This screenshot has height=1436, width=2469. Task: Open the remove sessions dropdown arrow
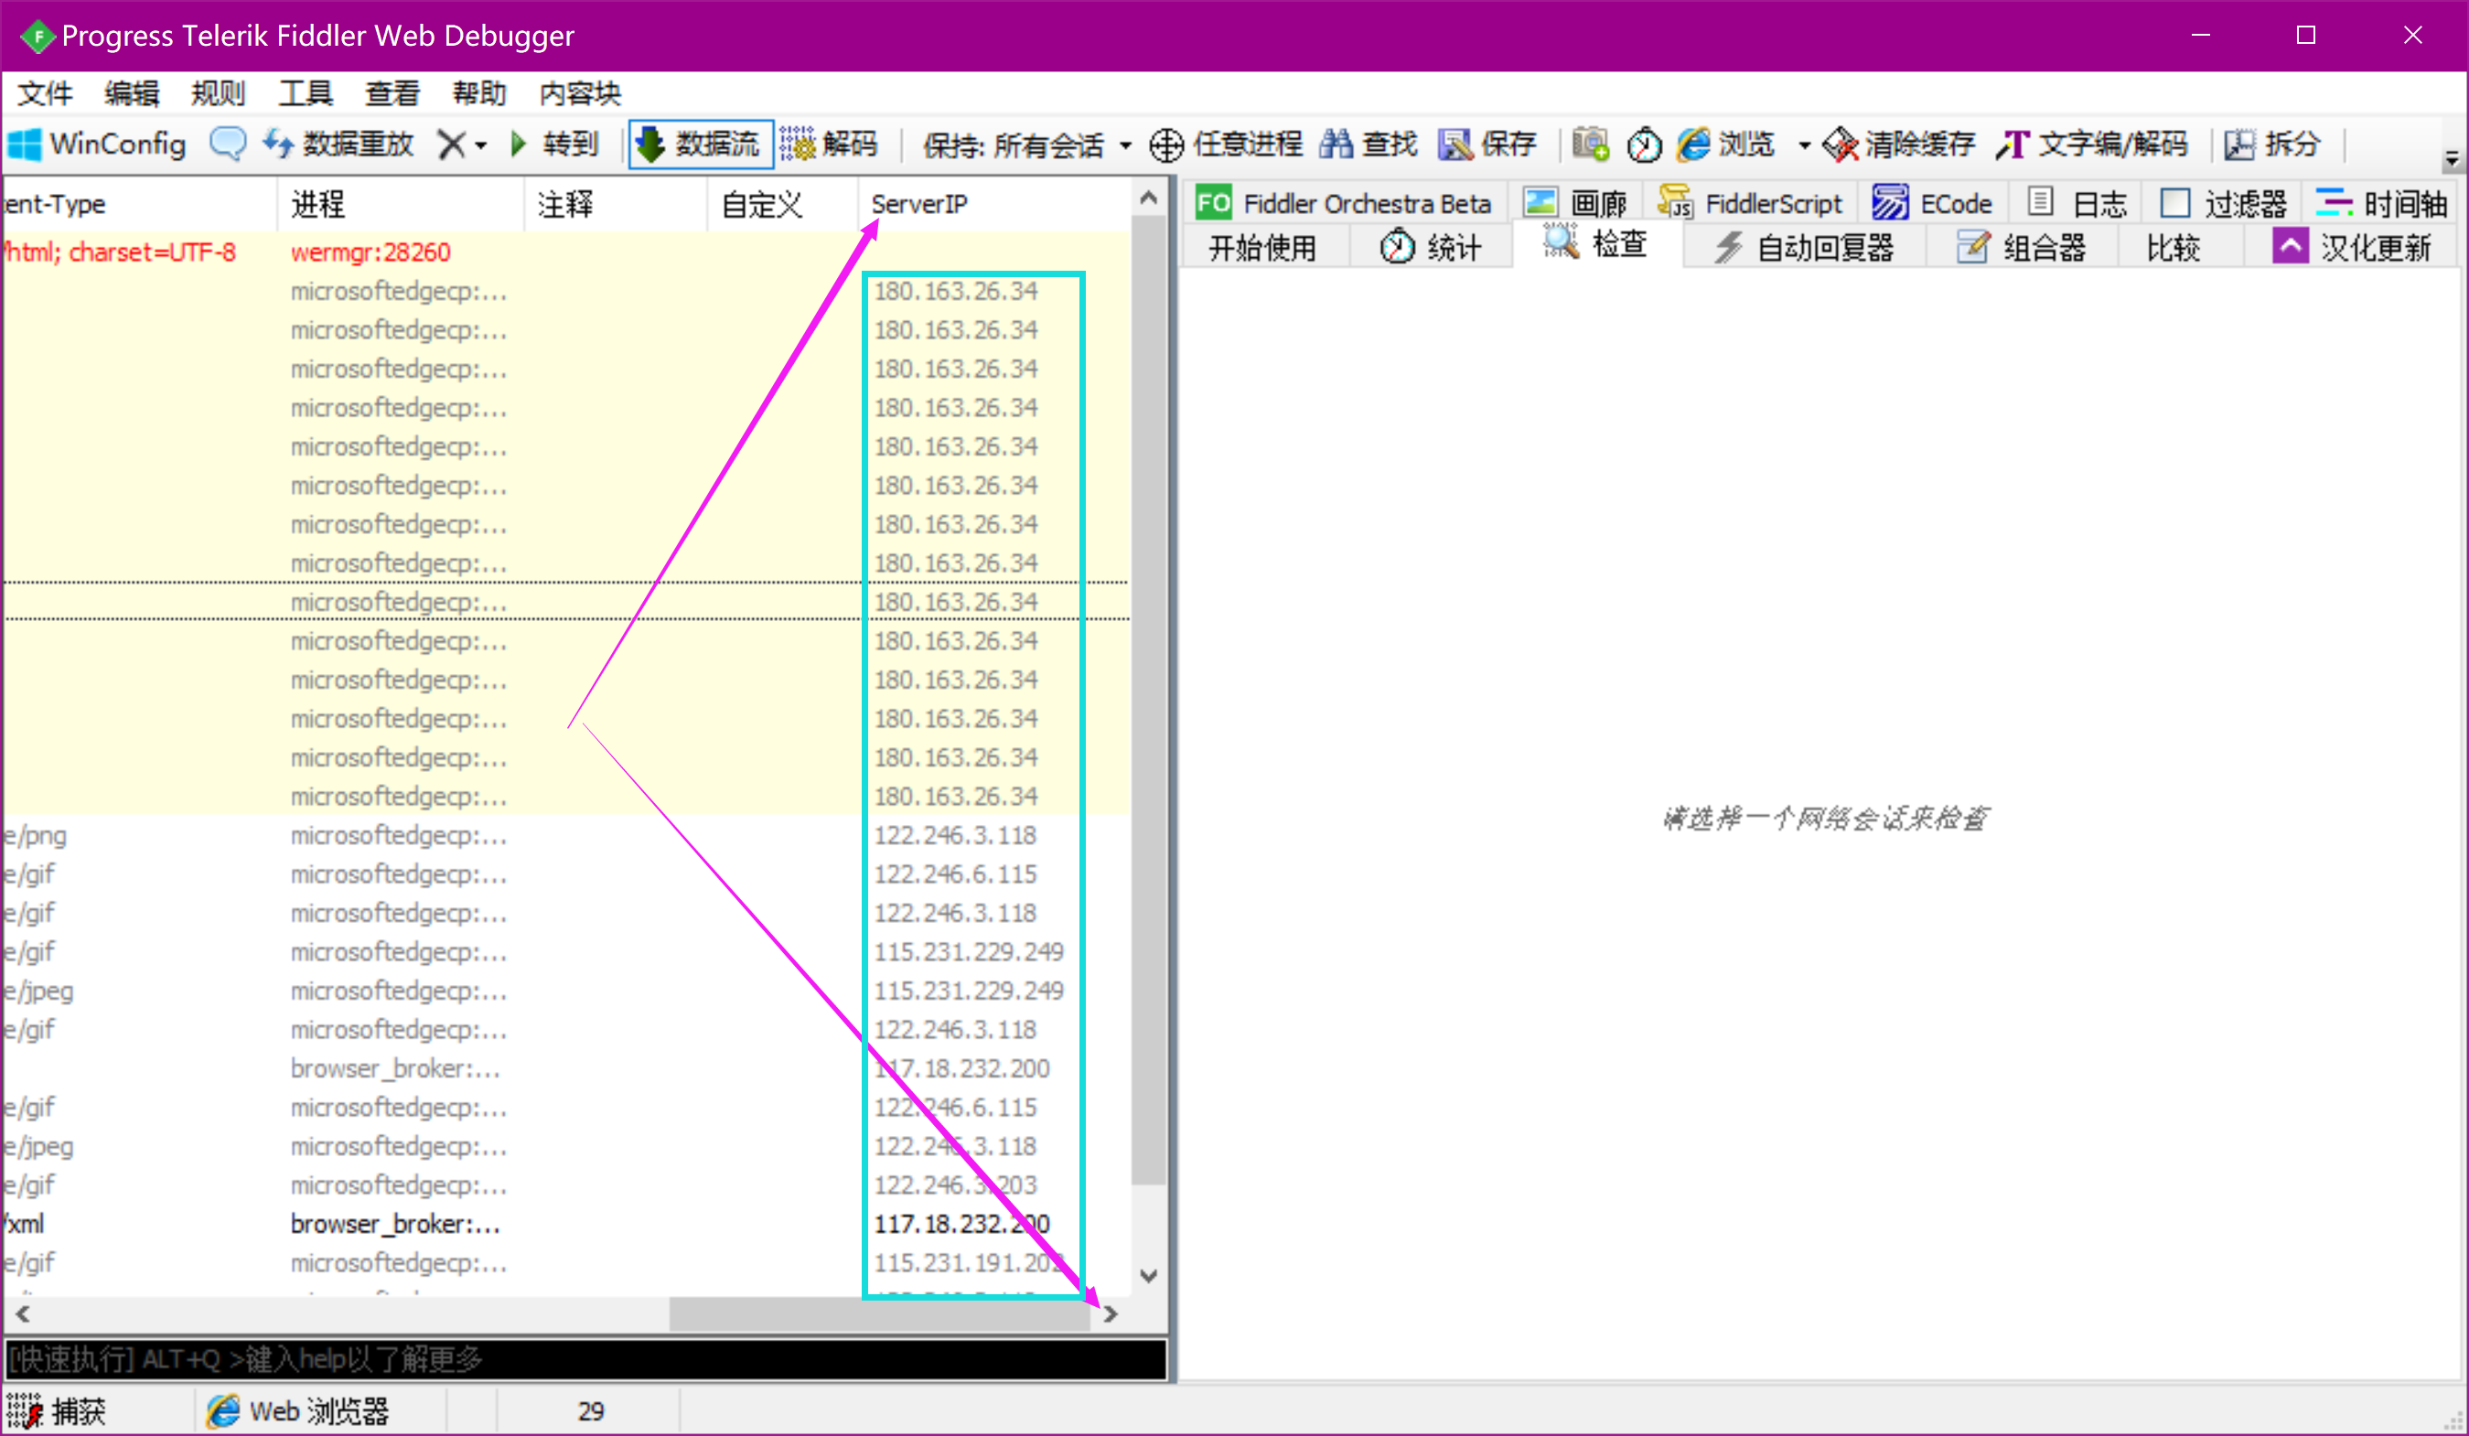(481, 146)
